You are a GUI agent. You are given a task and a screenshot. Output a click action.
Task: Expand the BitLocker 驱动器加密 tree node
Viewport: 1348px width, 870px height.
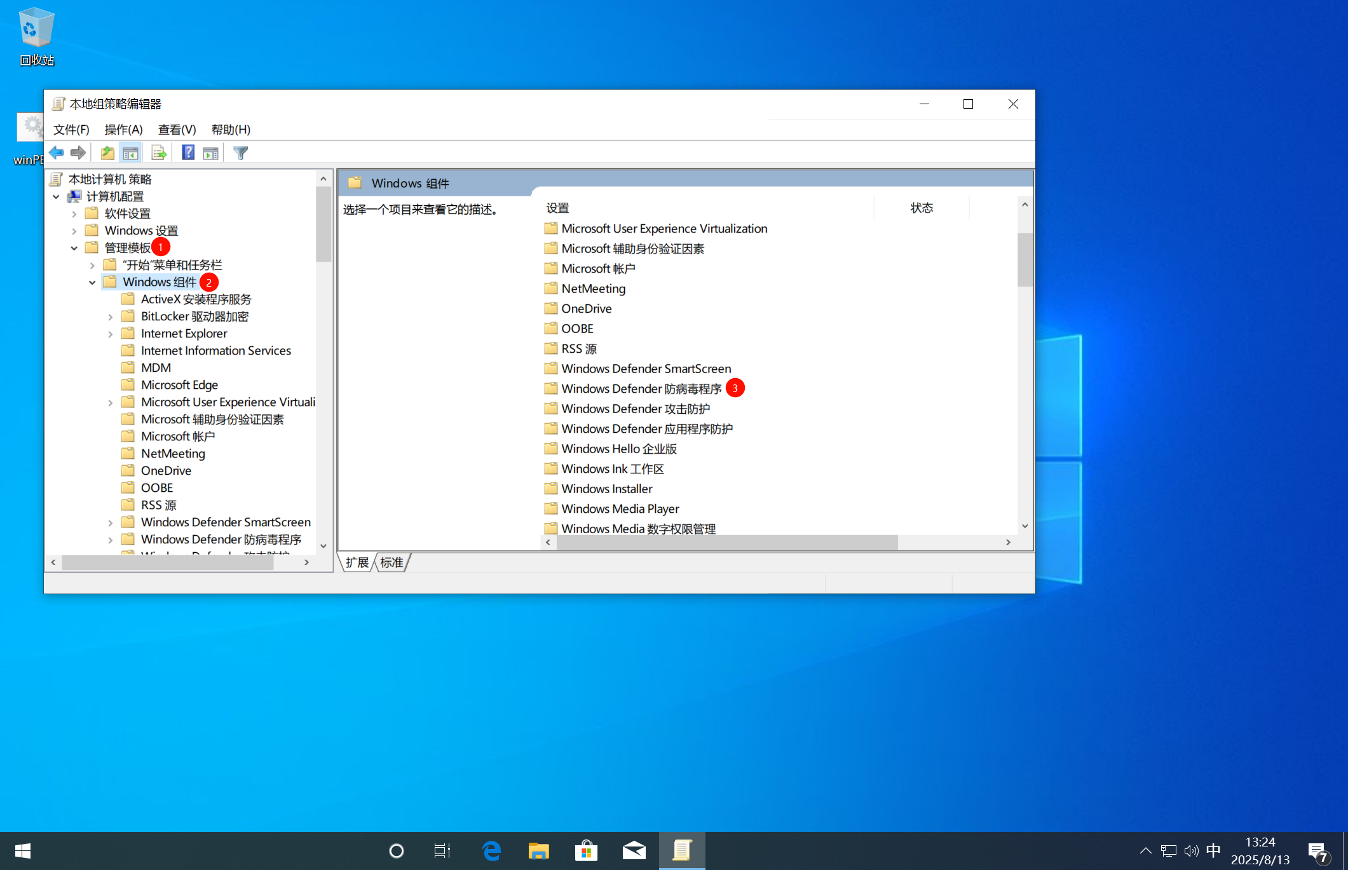point(111,316)
